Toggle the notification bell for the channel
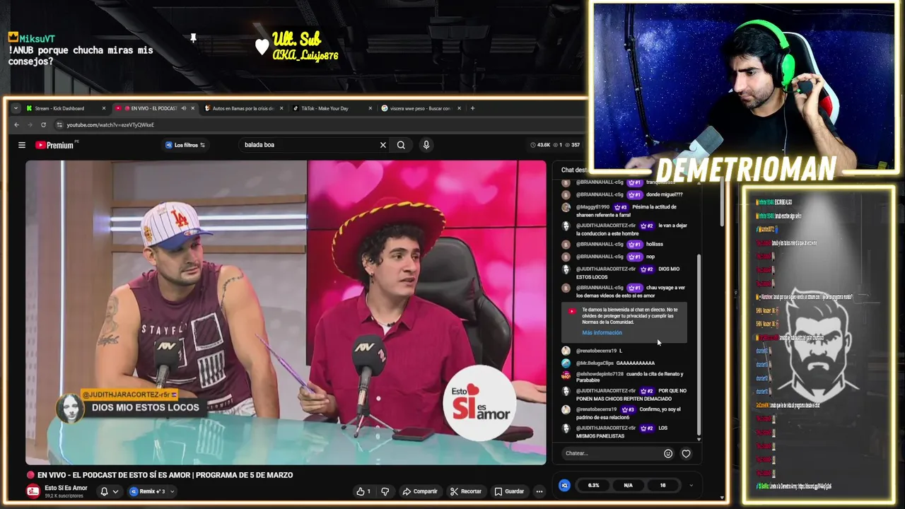 (104, 491)
